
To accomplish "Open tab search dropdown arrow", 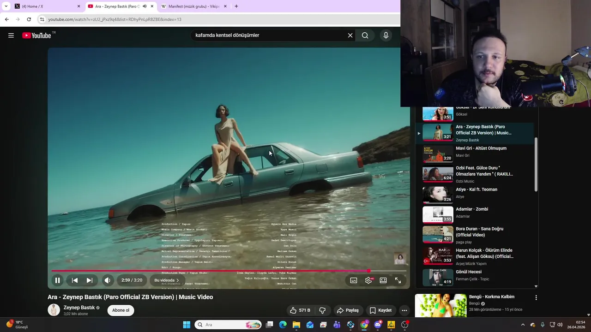I will (x=6, y=6).
